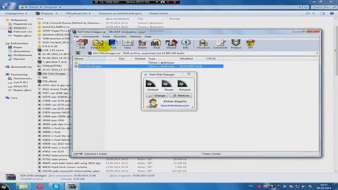Click the Change button in Start Orb Changer

[x=157, y=96]
